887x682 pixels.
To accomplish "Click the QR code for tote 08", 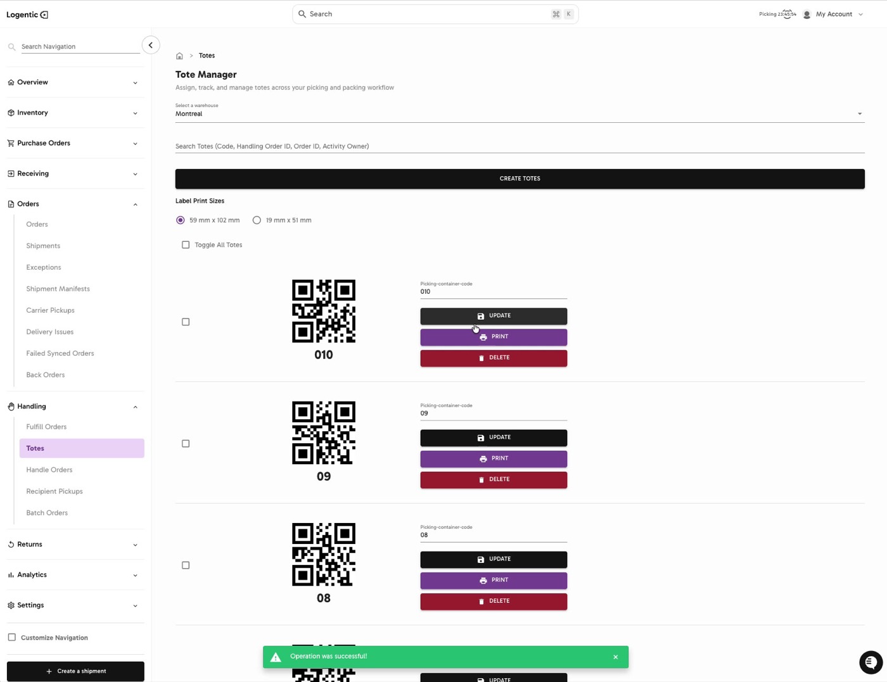I will point(324,554).
